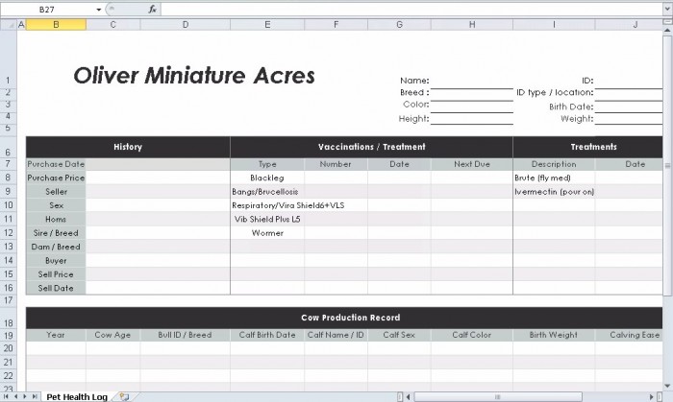Go to the last sheet using the tab arrow
673x402 pixels.
[36, 396]
